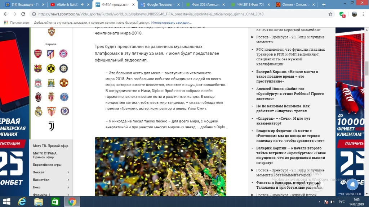Go back to the previous page
369x207 pixels.
[6, 14]
